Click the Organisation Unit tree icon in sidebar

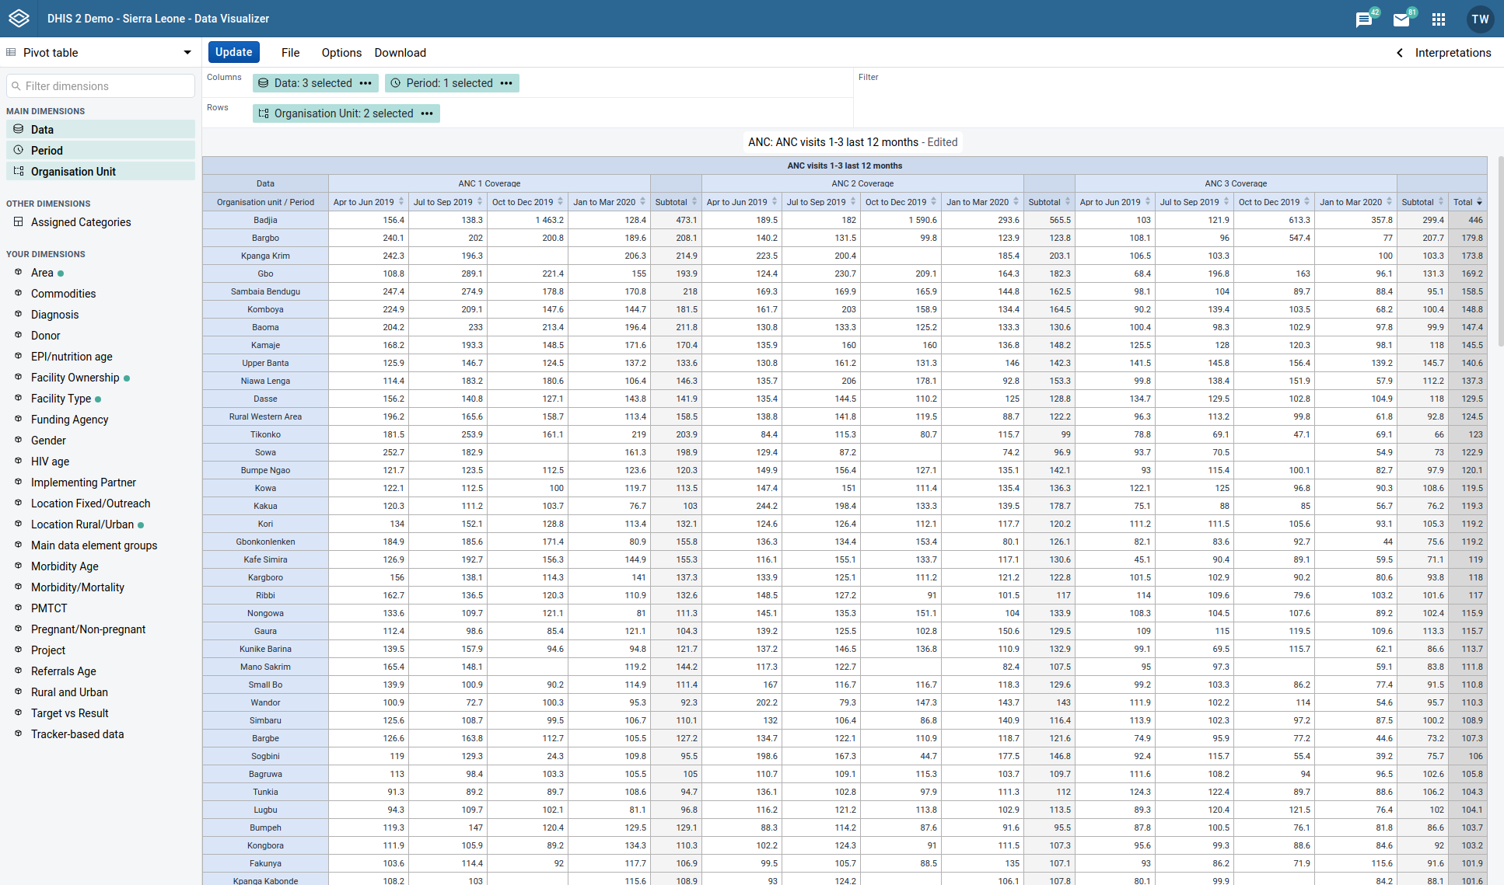[19, 171]
